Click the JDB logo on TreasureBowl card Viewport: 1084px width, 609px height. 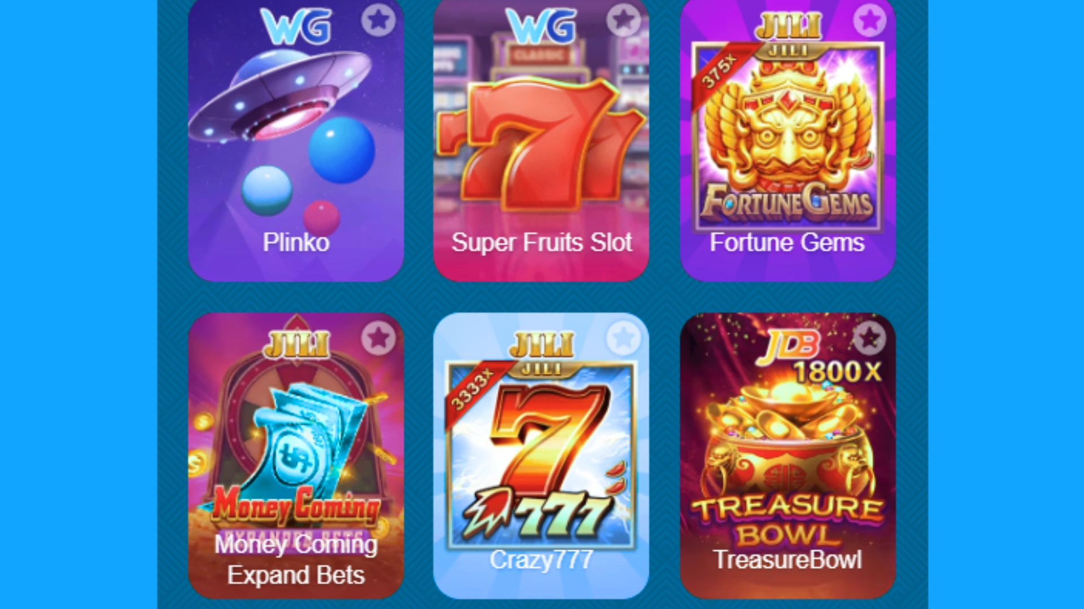click(788, 345)
